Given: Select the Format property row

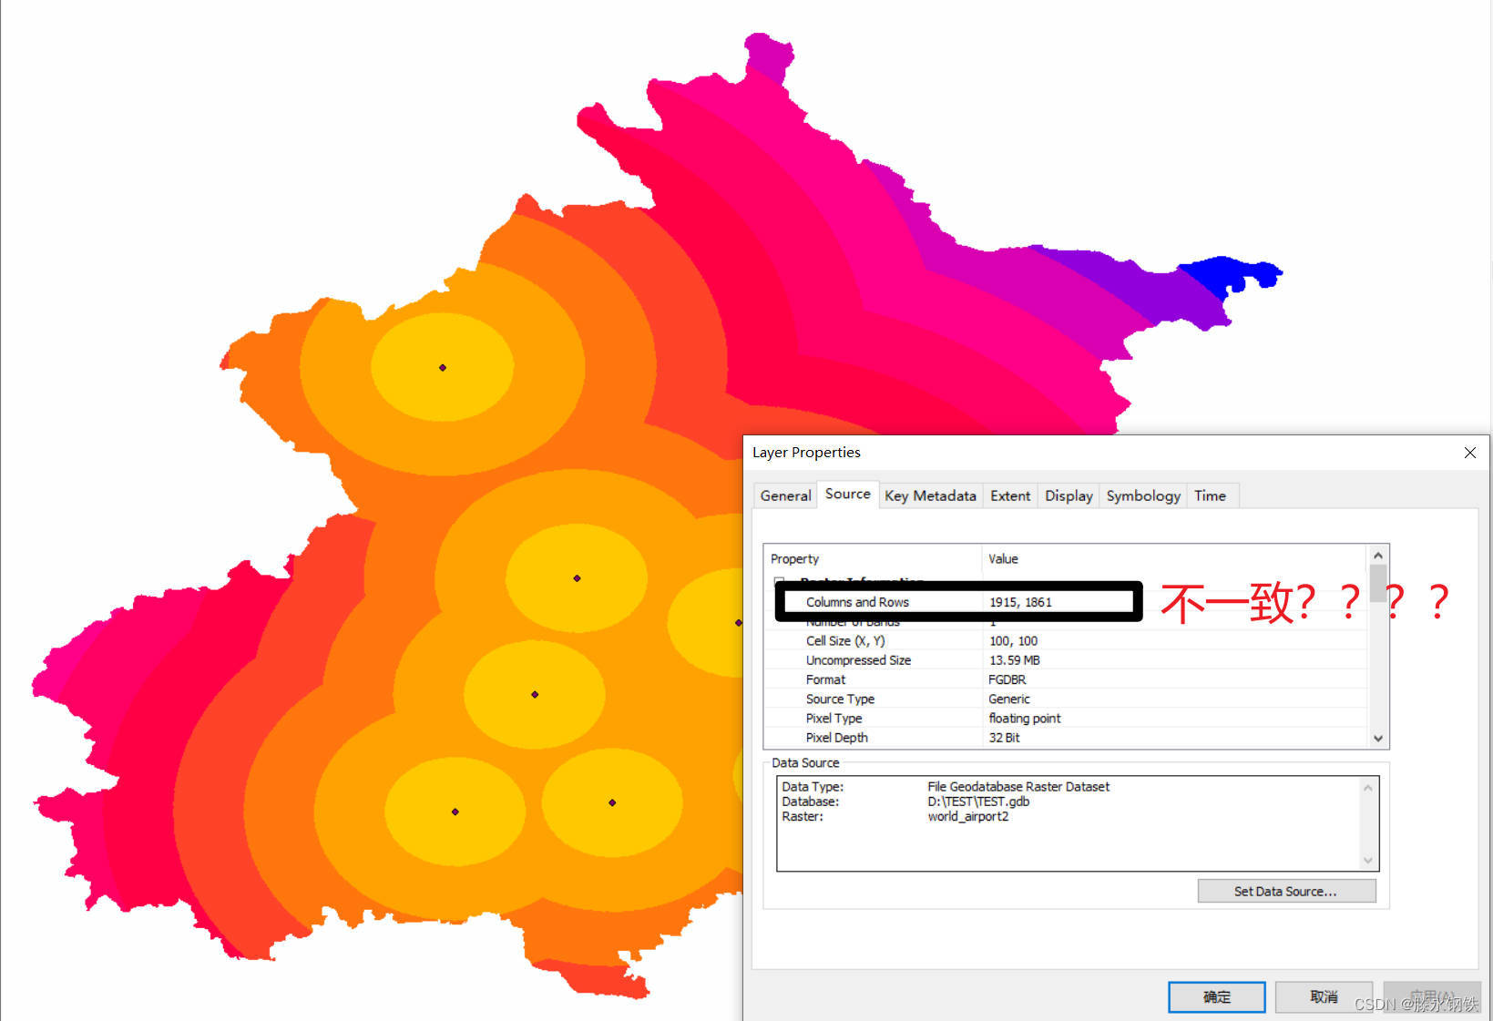Looking at the screenshot, I should [x=1066, y=679].
